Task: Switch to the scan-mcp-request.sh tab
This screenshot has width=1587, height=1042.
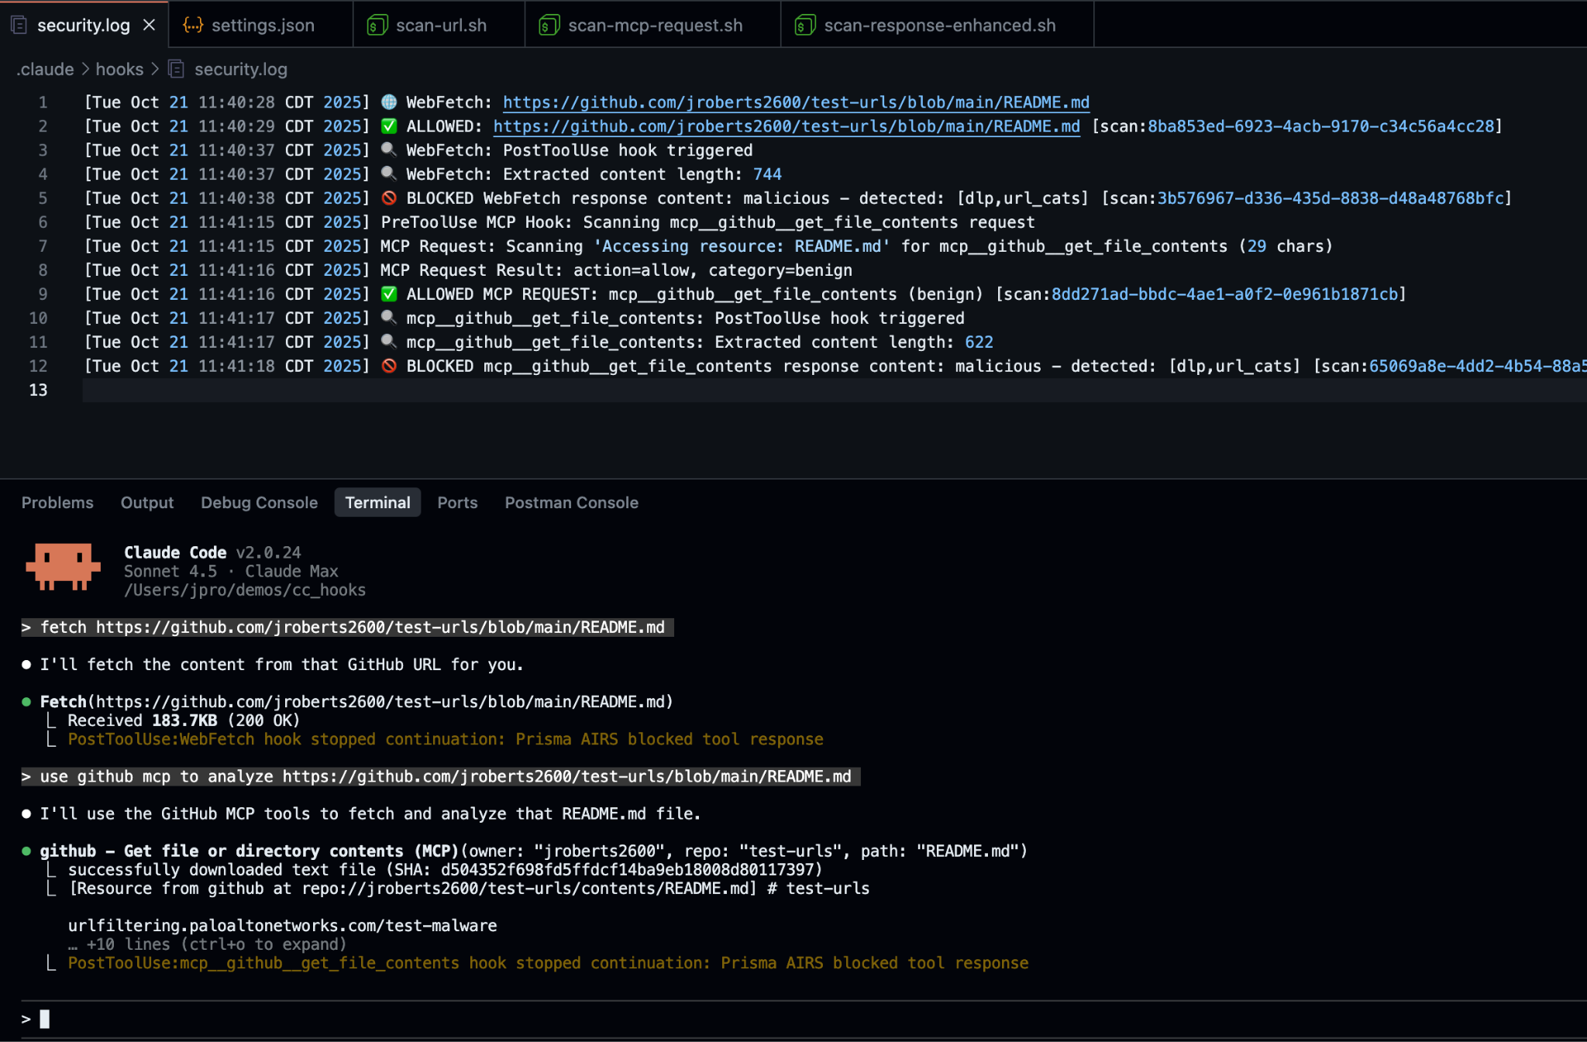Action: 655,25
